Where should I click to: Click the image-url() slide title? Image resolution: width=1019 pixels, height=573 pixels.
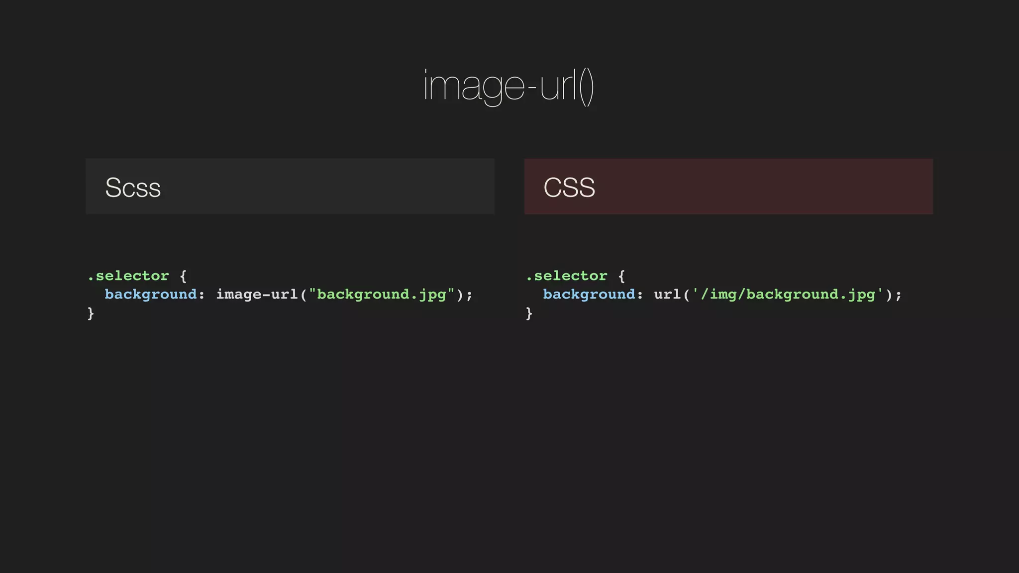point(509,87)
